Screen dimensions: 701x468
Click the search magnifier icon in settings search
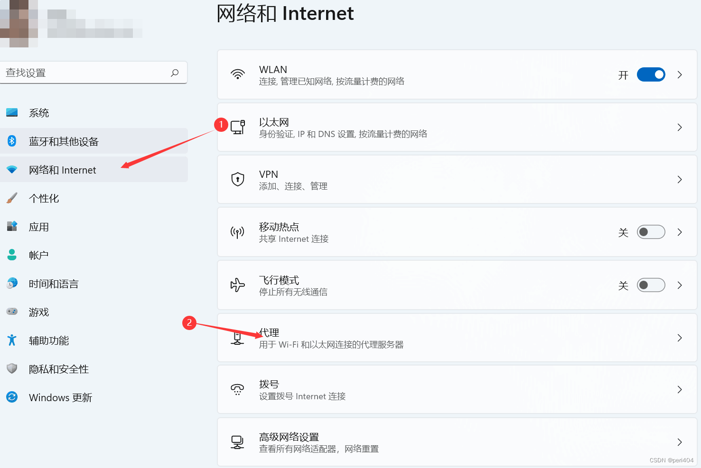[175, 73]
